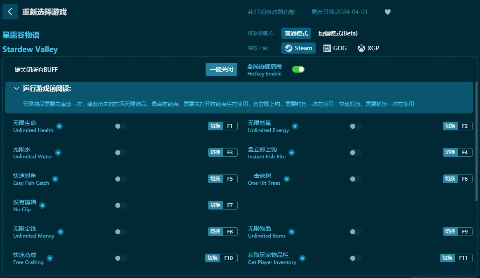Disable the Hotkey Enable switch
480x278 pixels.
coord(298,69)
